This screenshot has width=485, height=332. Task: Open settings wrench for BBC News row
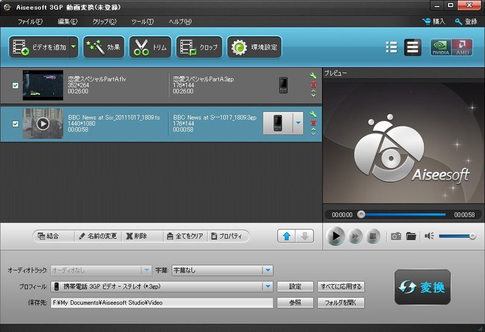point(313,114)
